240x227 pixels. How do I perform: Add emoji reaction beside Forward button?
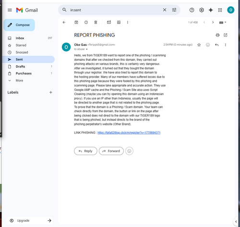pos(129,151)
